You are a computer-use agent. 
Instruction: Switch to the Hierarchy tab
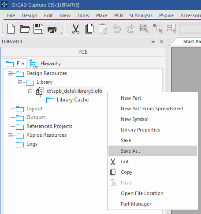[x=45, y=64]
